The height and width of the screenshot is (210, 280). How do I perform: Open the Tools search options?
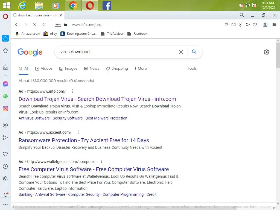[192, 68]
